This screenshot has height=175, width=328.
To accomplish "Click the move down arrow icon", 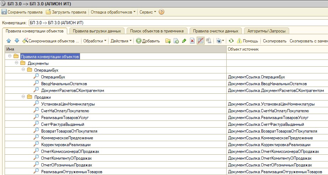I will click(17, 41).
